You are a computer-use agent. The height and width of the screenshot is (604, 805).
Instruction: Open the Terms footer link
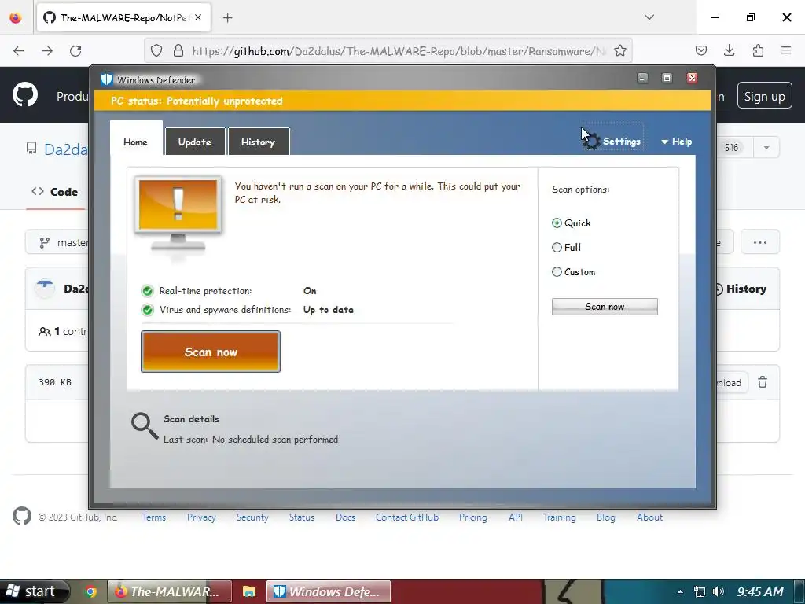(x=154, y=517)
